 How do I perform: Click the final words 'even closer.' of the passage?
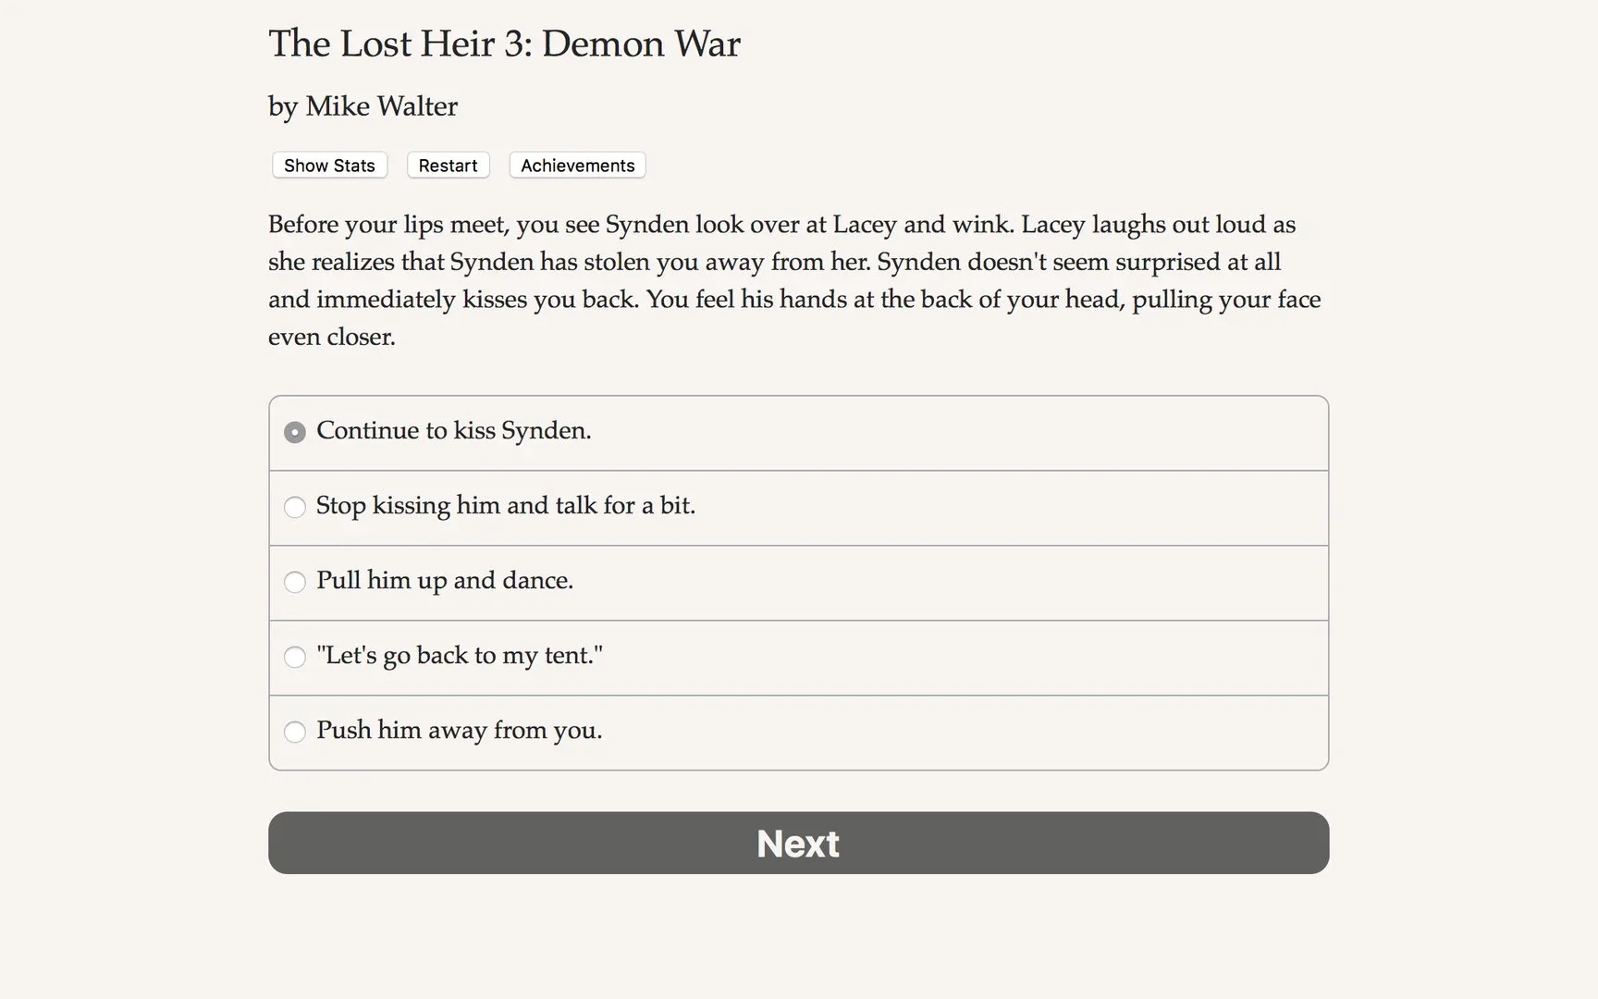click(331, 337)
